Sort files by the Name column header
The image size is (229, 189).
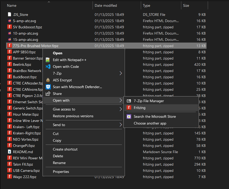(12, 5)
